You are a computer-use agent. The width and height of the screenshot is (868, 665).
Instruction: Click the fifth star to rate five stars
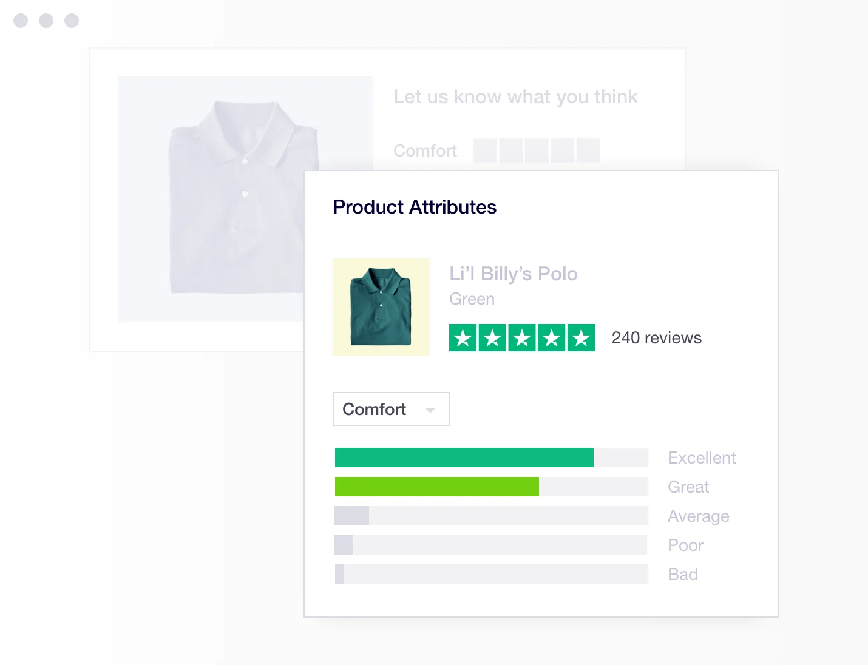click(x=581, y=337)
